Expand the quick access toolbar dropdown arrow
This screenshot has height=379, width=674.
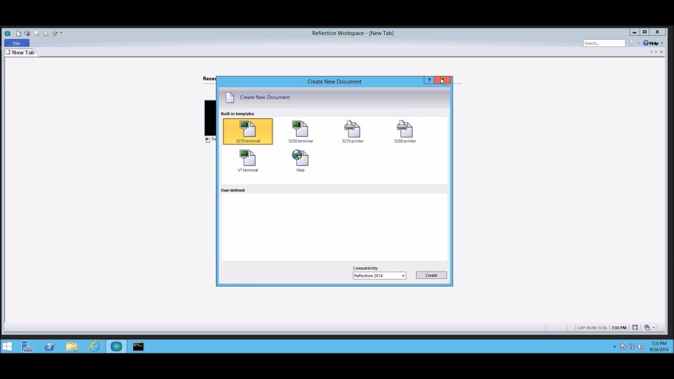click(x=61, y=33)
